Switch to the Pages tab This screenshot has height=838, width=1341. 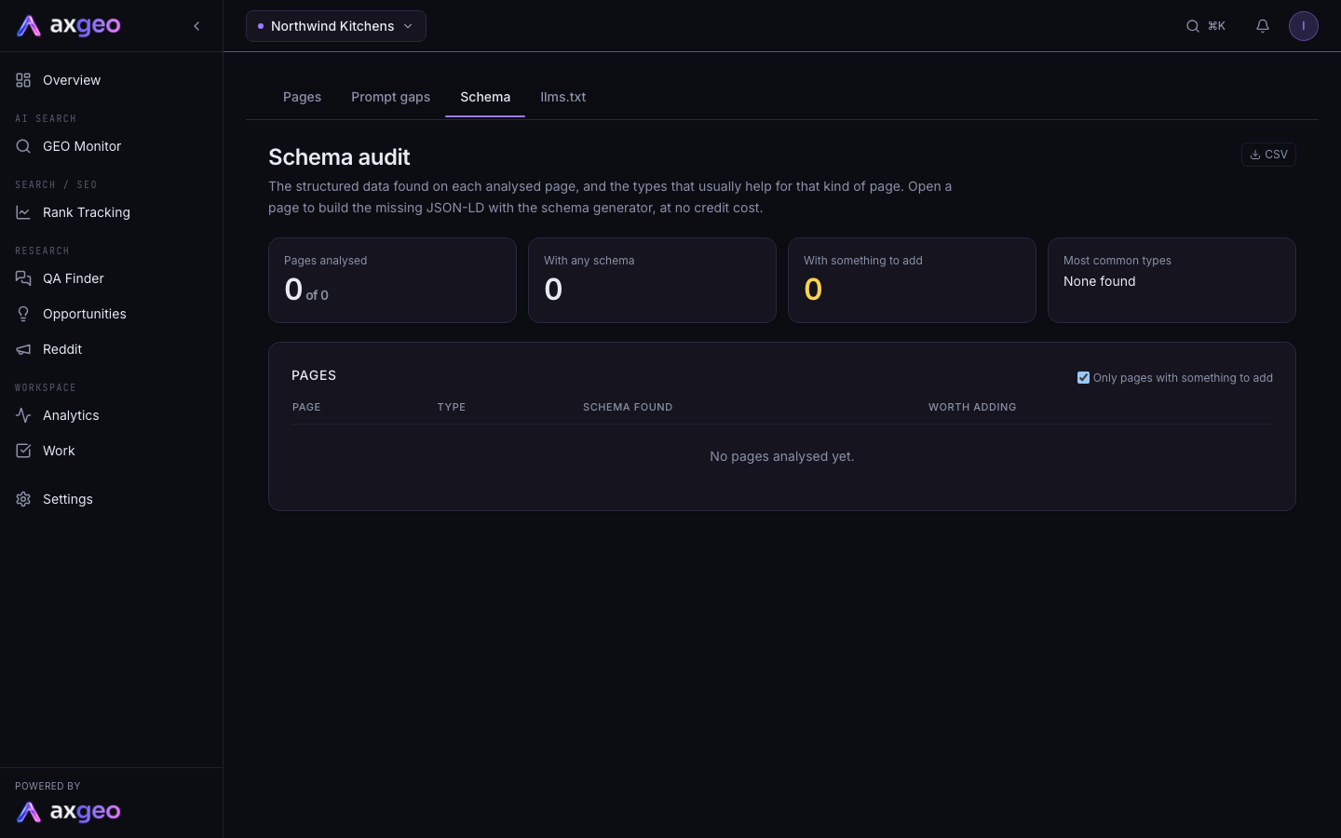302,97
